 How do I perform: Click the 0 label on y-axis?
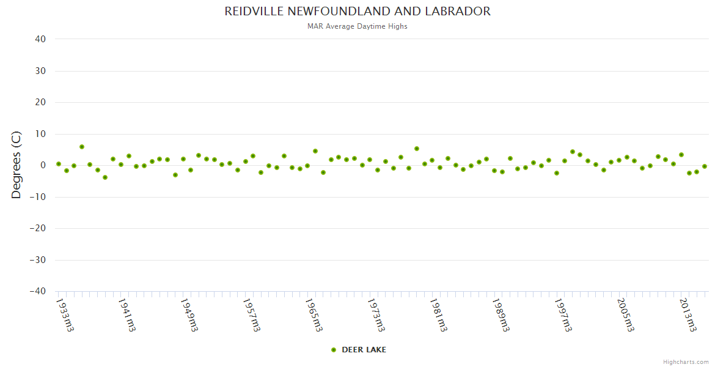[x=43, y=165]
